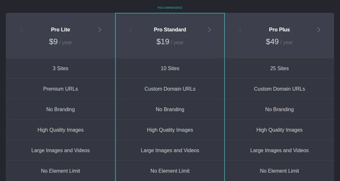Click 'Custom Domain URLs' in Pro Plus

pos(279,89)
